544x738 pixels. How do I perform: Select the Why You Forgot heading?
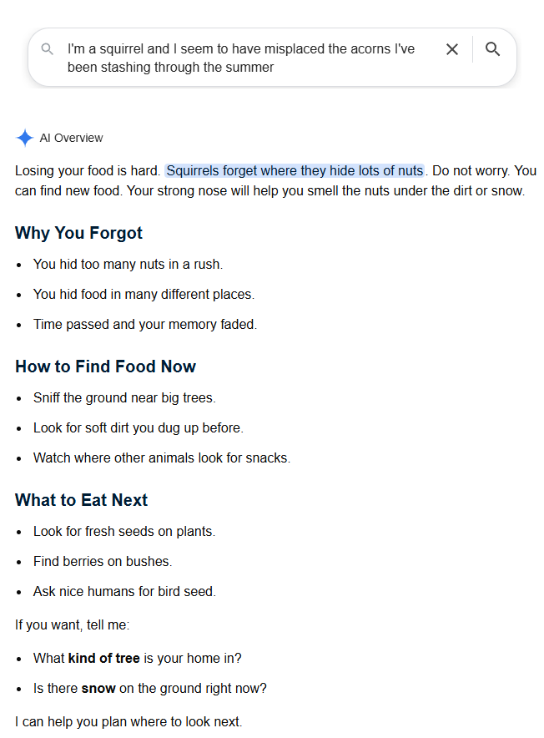(x=78, y=233)
